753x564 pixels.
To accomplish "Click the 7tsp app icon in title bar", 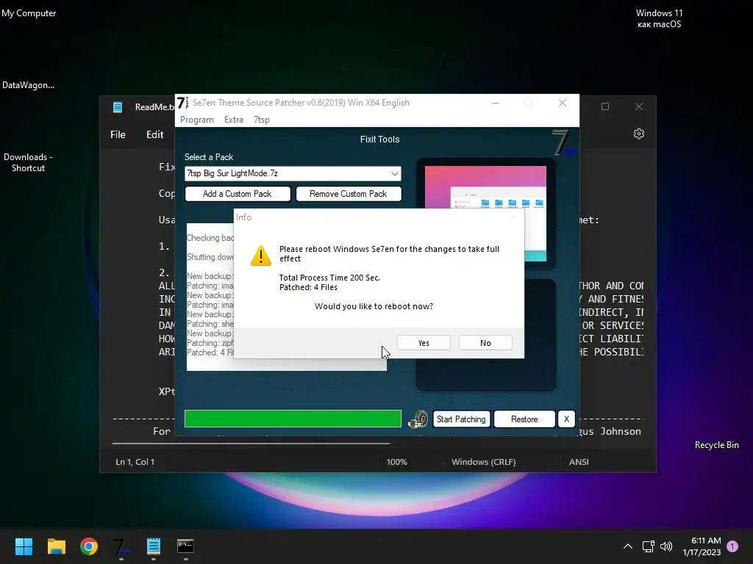I will coord(183,103).
